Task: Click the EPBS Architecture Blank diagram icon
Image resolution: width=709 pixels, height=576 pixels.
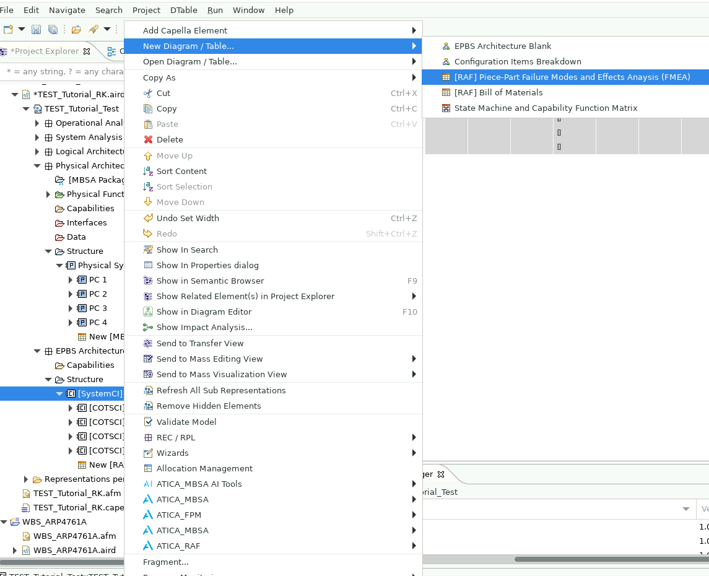Action: tap(446, 46)
